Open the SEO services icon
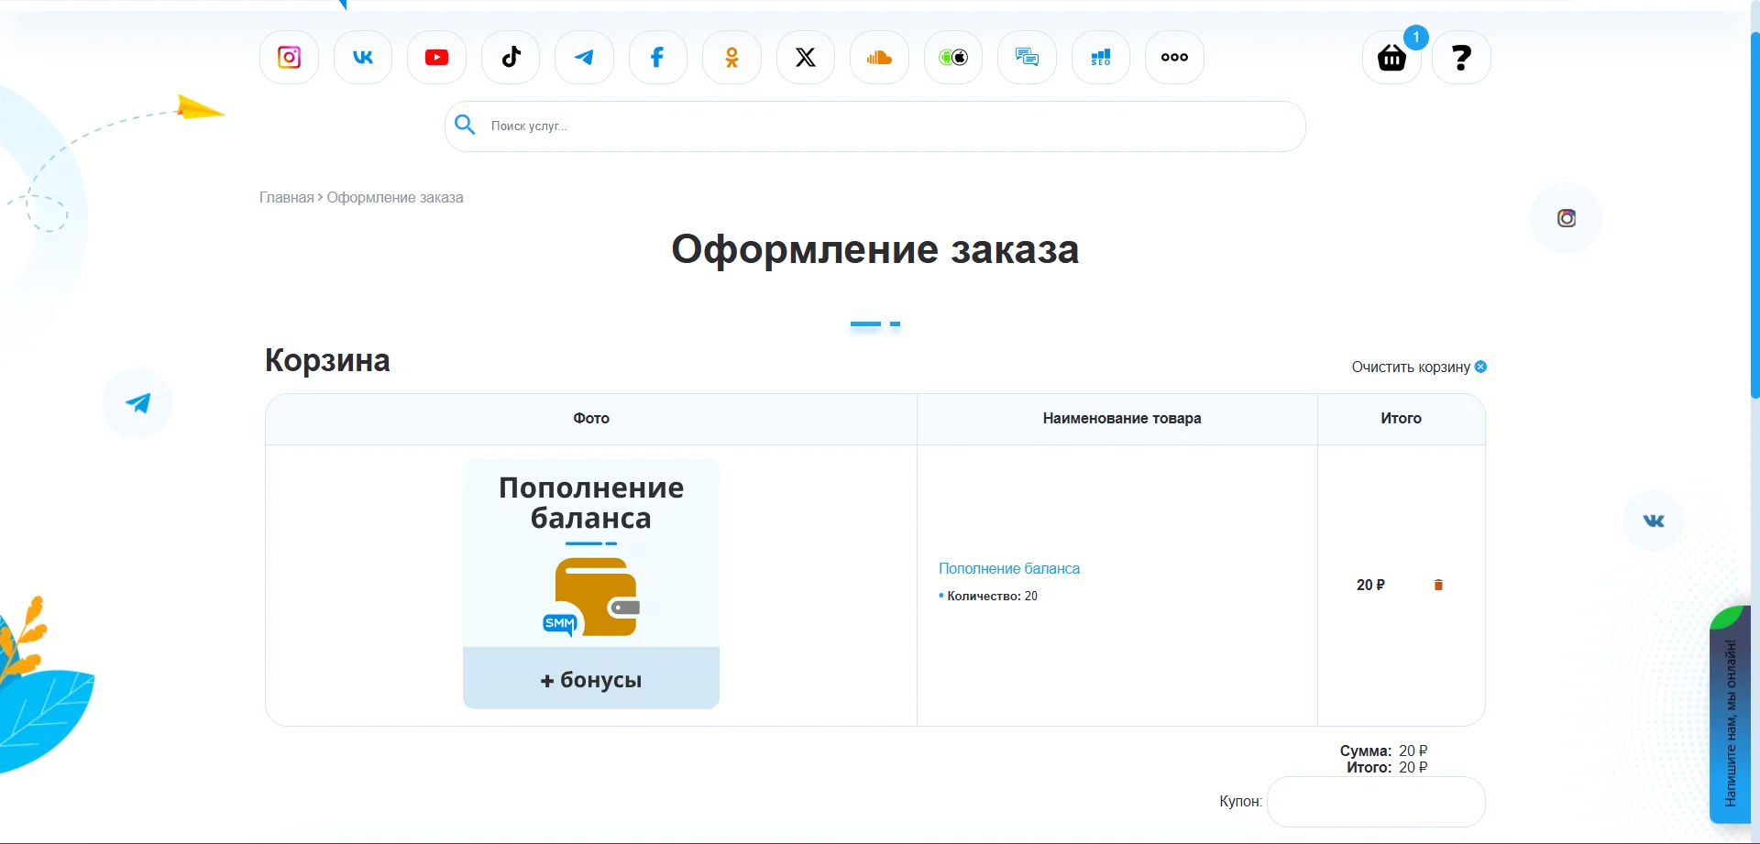Viewport: 1760px width, 844px height. pos(1101,58)
